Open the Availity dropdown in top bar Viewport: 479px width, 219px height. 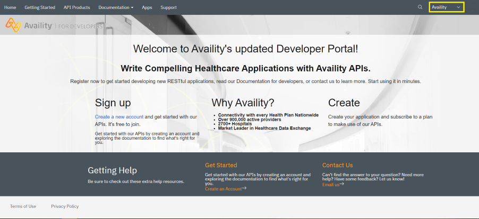point(446,7)
